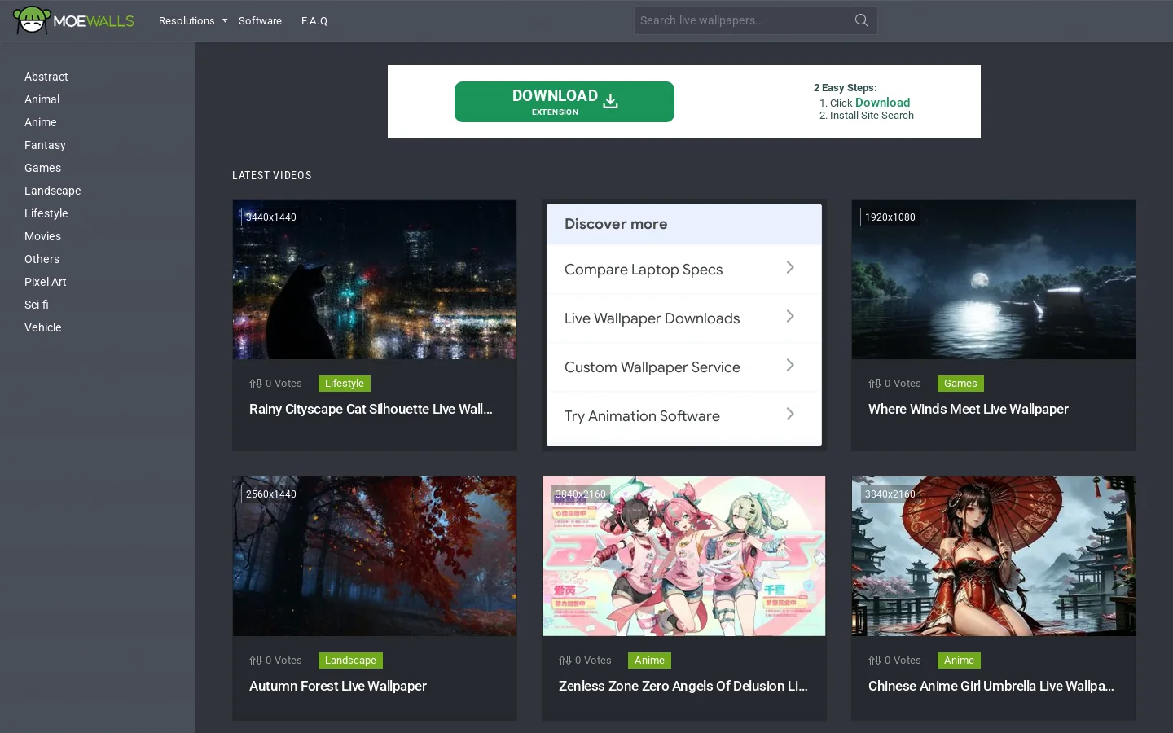Open Rainy Cityscape Cat Silhouette title link
1173x733 pixels.
pyautogui.click(x=371, y=409)
